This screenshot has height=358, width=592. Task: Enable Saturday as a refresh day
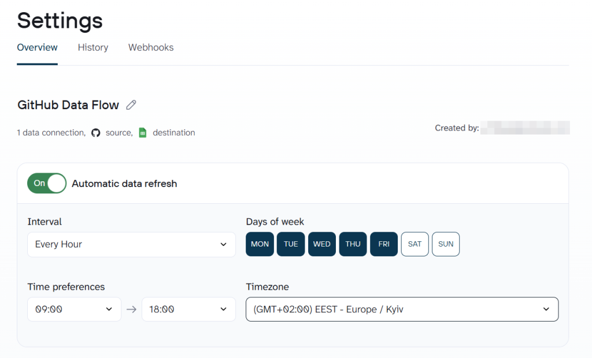click(x=415, y=244)
